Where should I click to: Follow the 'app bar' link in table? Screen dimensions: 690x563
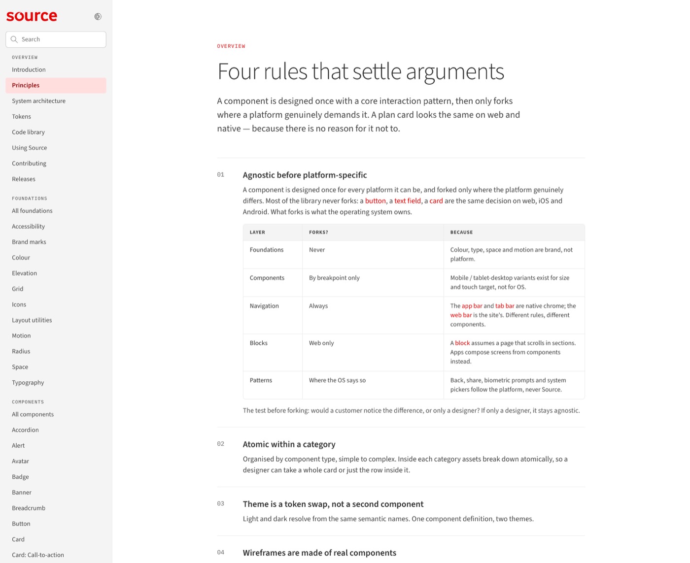coord(472,306)
